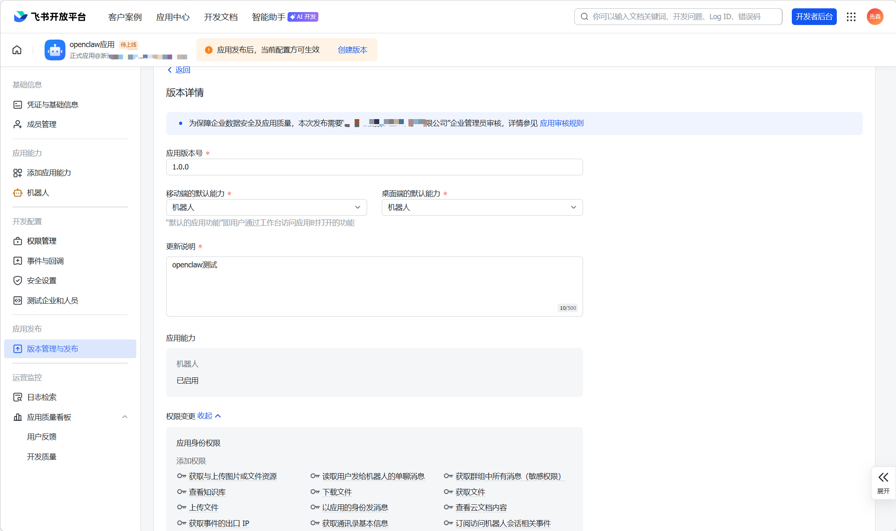Collapse the 应用质量看板 section
This screenshot has height=531, width=896.
tap(125, 417)
